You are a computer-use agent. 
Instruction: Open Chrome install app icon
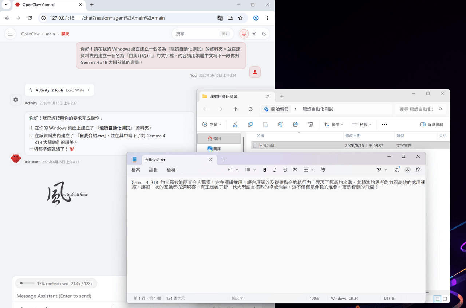(x=230, y=18)
